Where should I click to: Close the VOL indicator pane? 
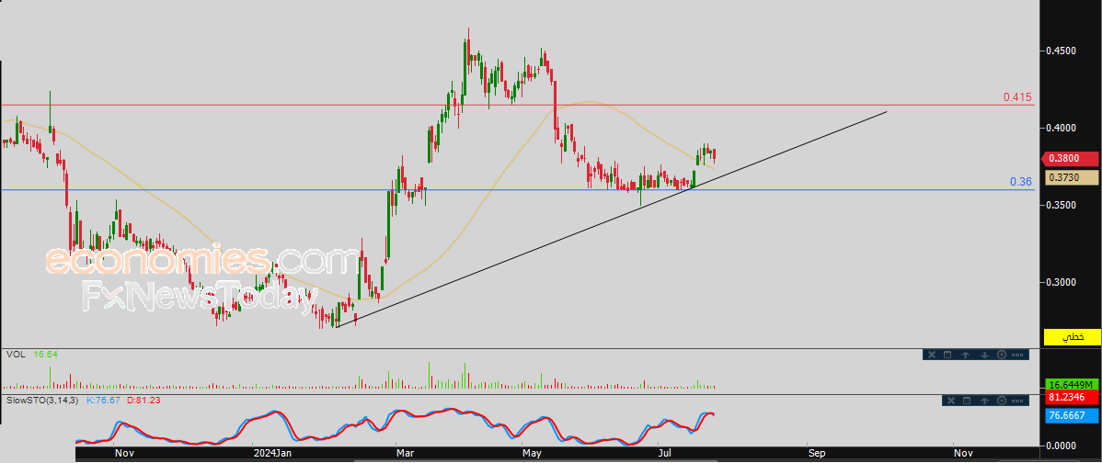coord(932,355)
